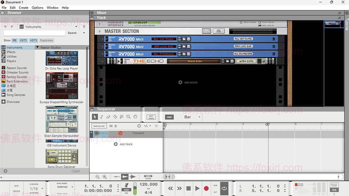Expand the Master Section device
This screenshot has width=349, height=196.
tap(100, 31)
